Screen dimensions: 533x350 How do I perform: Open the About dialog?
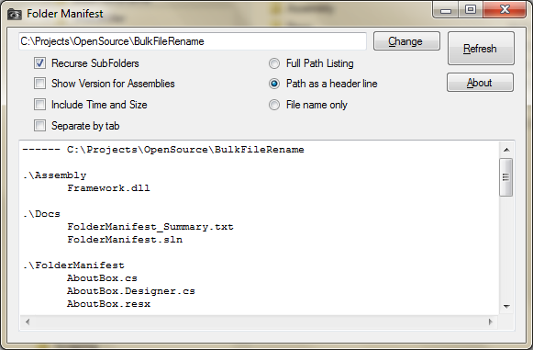pyautogui.click(x=480, y=83)
